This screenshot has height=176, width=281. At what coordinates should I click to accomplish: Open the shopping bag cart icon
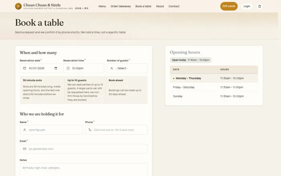259,6
